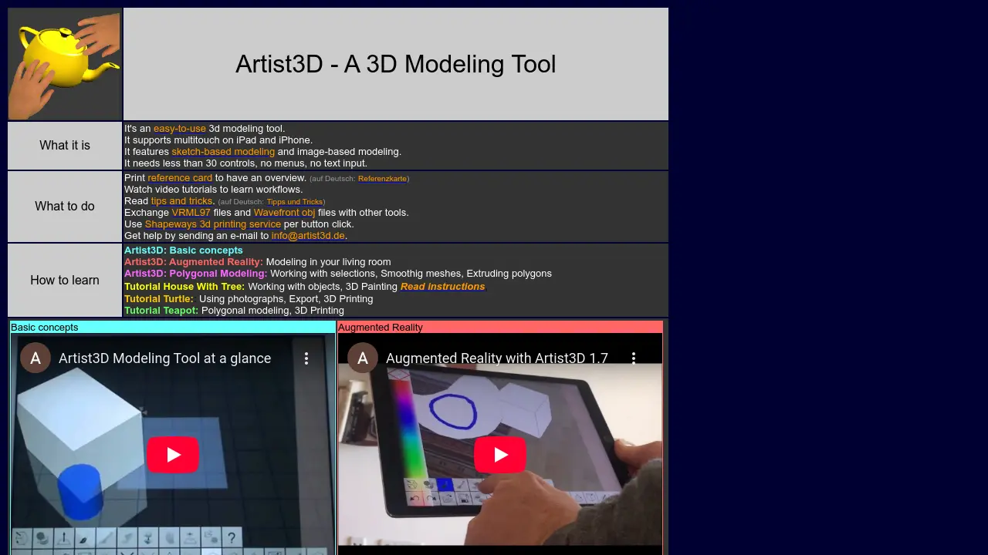
Task: Follow the VRML97 link
Action: point(191,213)
